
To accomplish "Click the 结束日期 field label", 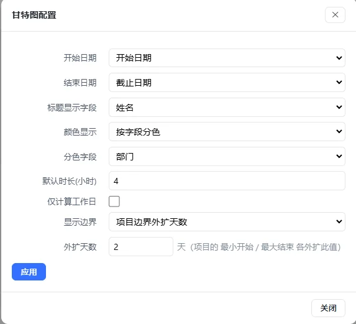I will (x=80, y=83).
